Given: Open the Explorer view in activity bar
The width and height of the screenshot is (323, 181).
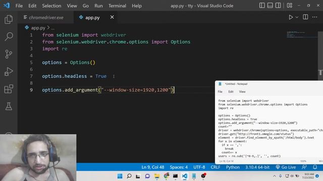Looking at the screenshot, I should point(9,19).
